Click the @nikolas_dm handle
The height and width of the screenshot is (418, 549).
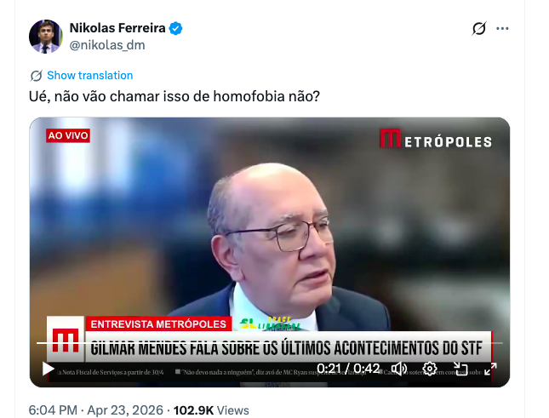(107, 45)
